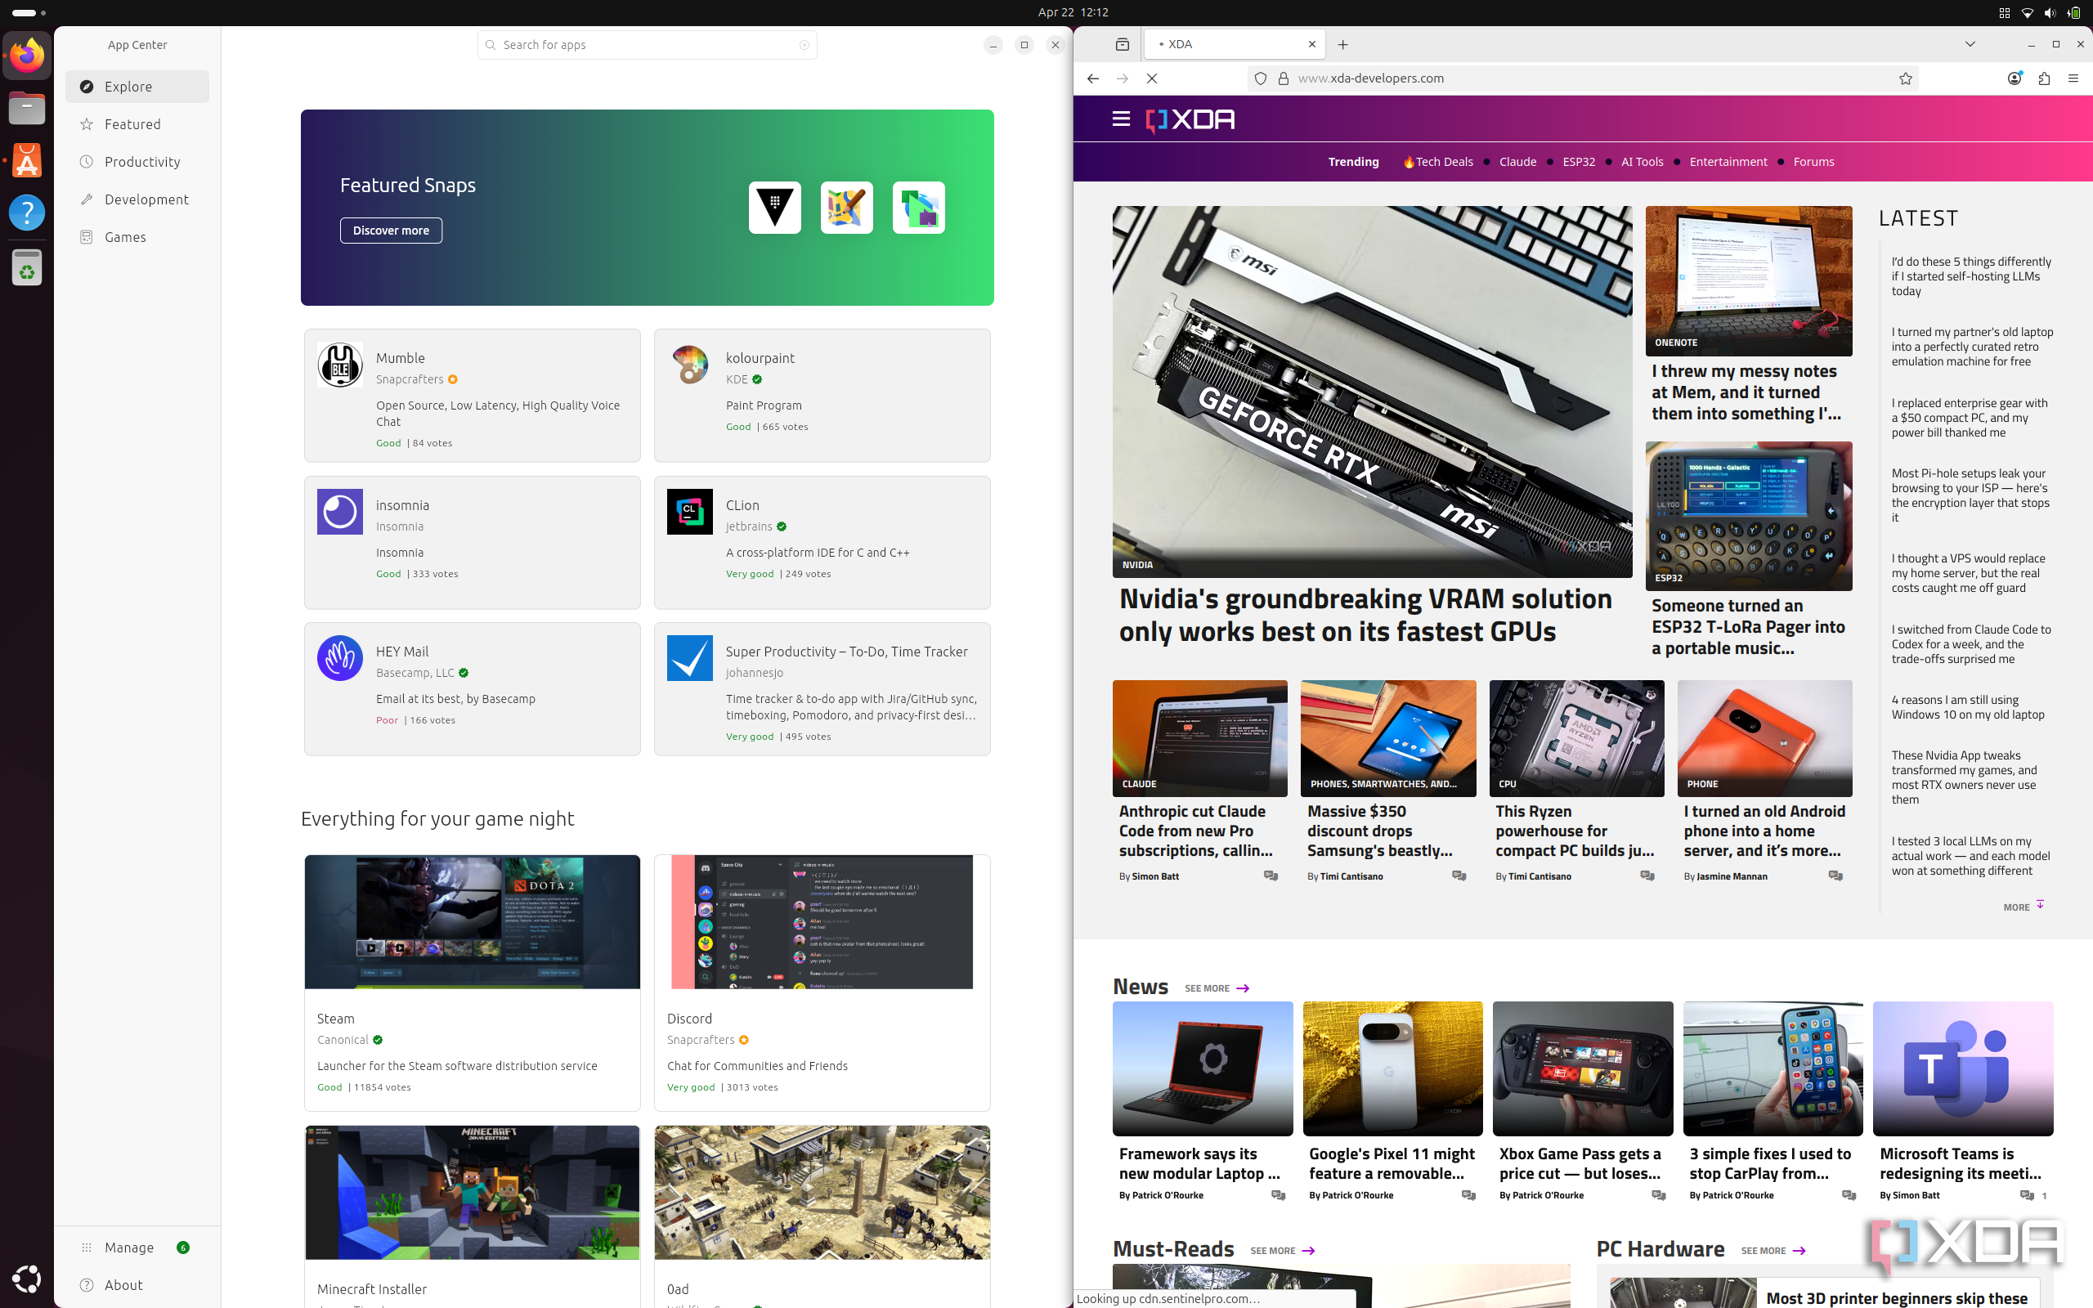Open GeForce RTX article image
The width and height of the screenshot is (2093, 1308).
point(1373,392)
